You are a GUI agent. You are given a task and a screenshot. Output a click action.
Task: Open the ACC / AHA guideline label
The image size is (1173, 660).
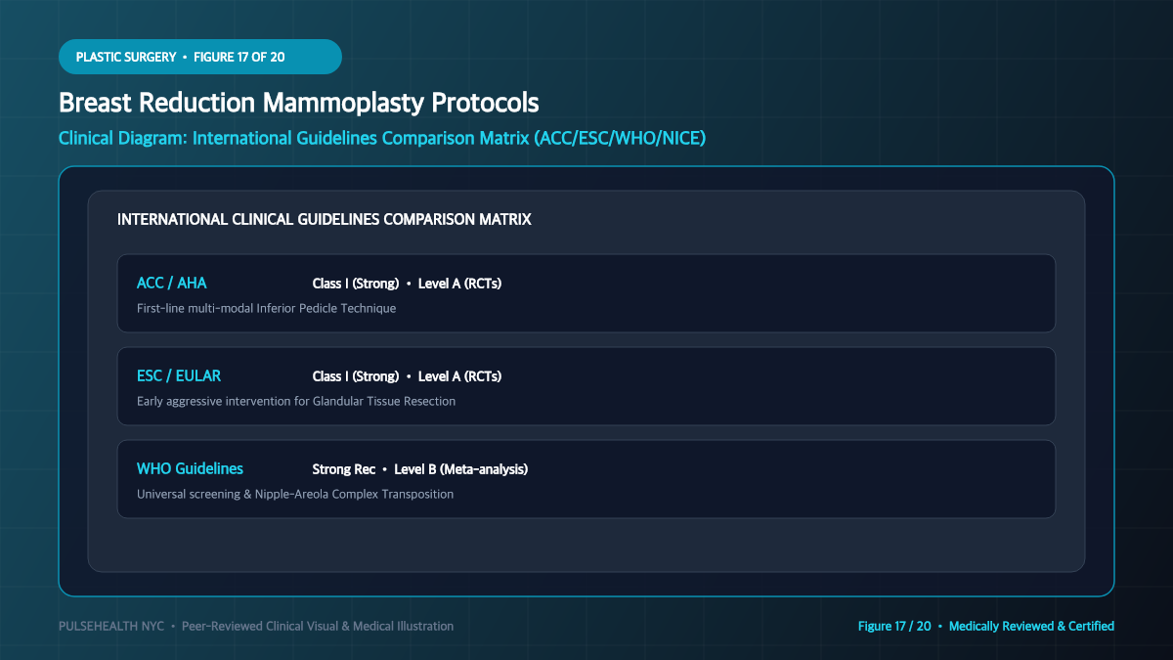(x=172, y=284)
